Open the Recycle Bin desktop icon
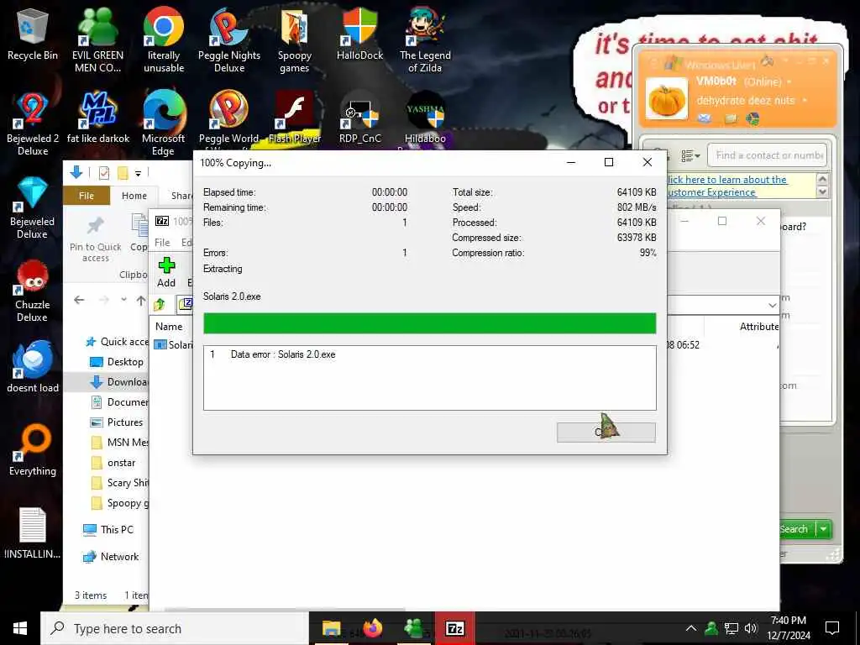Image resolution: width=860 pixels, height=645 pixels. tap(33, 34)
